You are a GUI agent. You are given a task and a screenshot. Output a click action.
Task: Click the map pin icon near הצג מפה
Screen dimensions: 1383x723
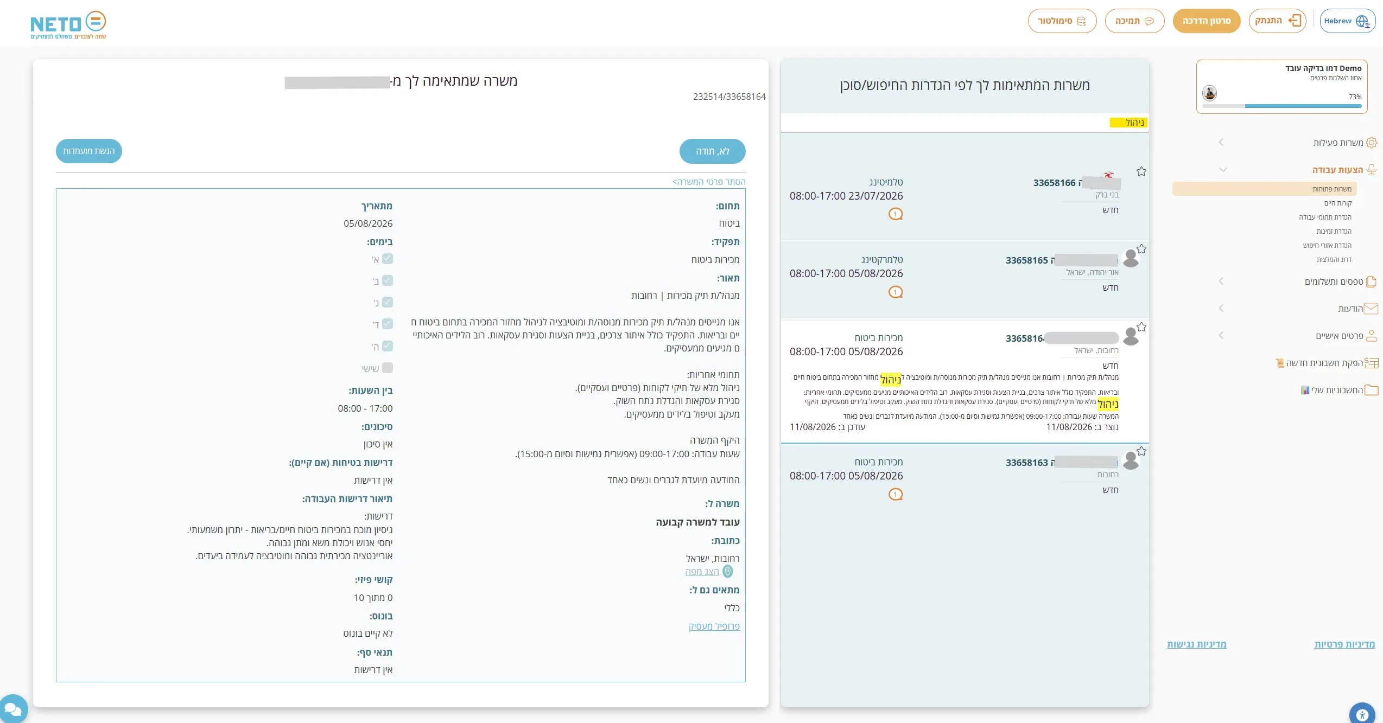(728, 571)
